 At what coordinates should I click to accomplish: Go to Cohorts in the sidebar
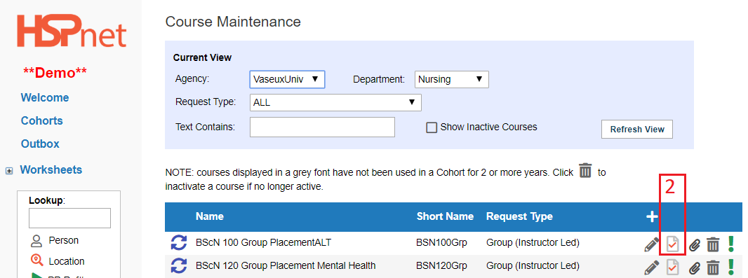42,121
